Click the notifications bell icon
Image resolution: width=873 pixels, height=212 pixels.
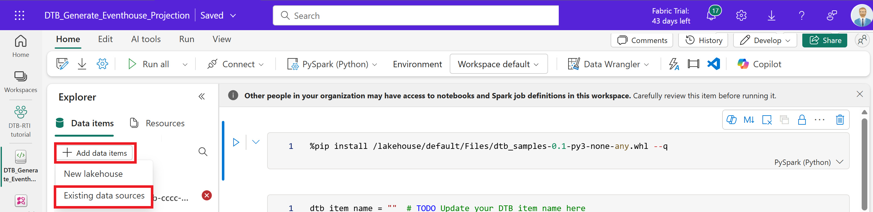pyautogui.click(x=711, y=16)
